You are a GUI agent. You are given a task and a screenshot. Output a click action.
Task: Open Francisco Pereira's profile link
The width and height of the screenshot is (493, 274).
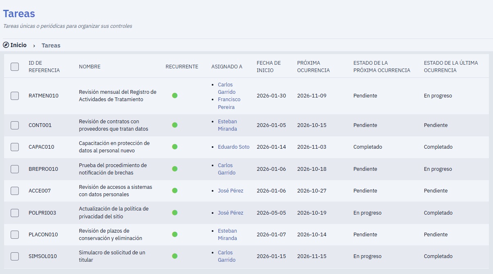tap(229, 103)
